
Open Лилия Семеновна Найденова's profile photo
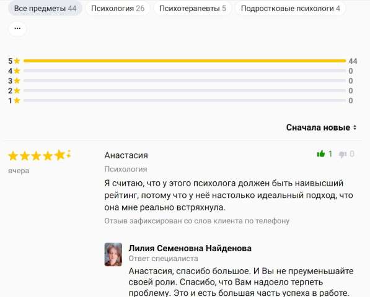pos(113,254)
